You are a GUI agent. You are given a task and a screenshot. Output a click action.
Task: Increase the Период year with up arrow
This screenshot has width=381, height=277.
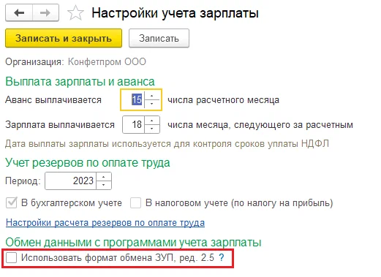(104, 177)
